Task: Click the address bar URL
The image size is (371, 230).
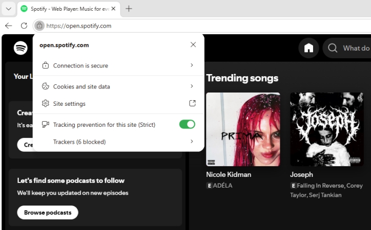Action: pyautogui.click(x=78, y=26)
